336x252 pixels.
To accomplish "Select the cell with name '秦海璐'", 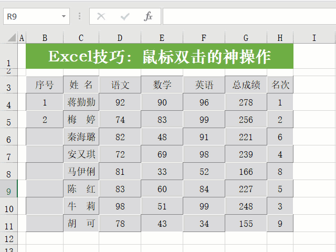I will click(x=81, y=136).
